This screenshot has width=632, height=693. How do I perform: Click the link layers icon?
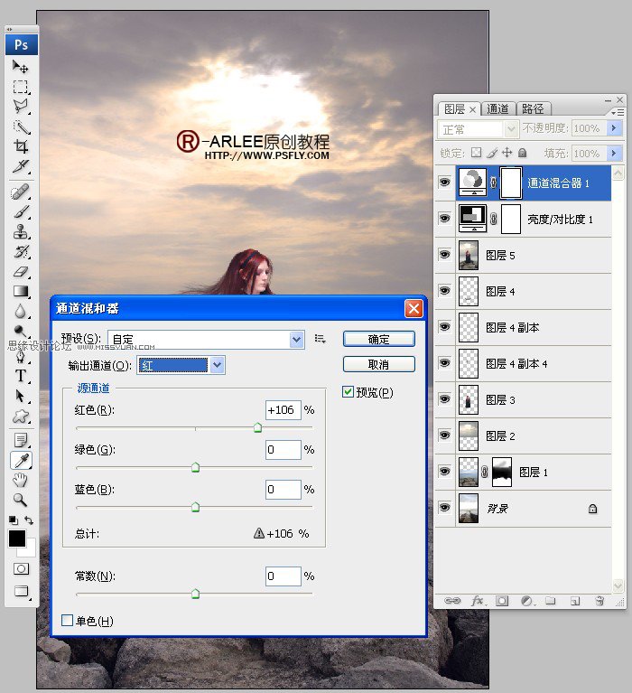pyautogui.click(x=452, y=601)
